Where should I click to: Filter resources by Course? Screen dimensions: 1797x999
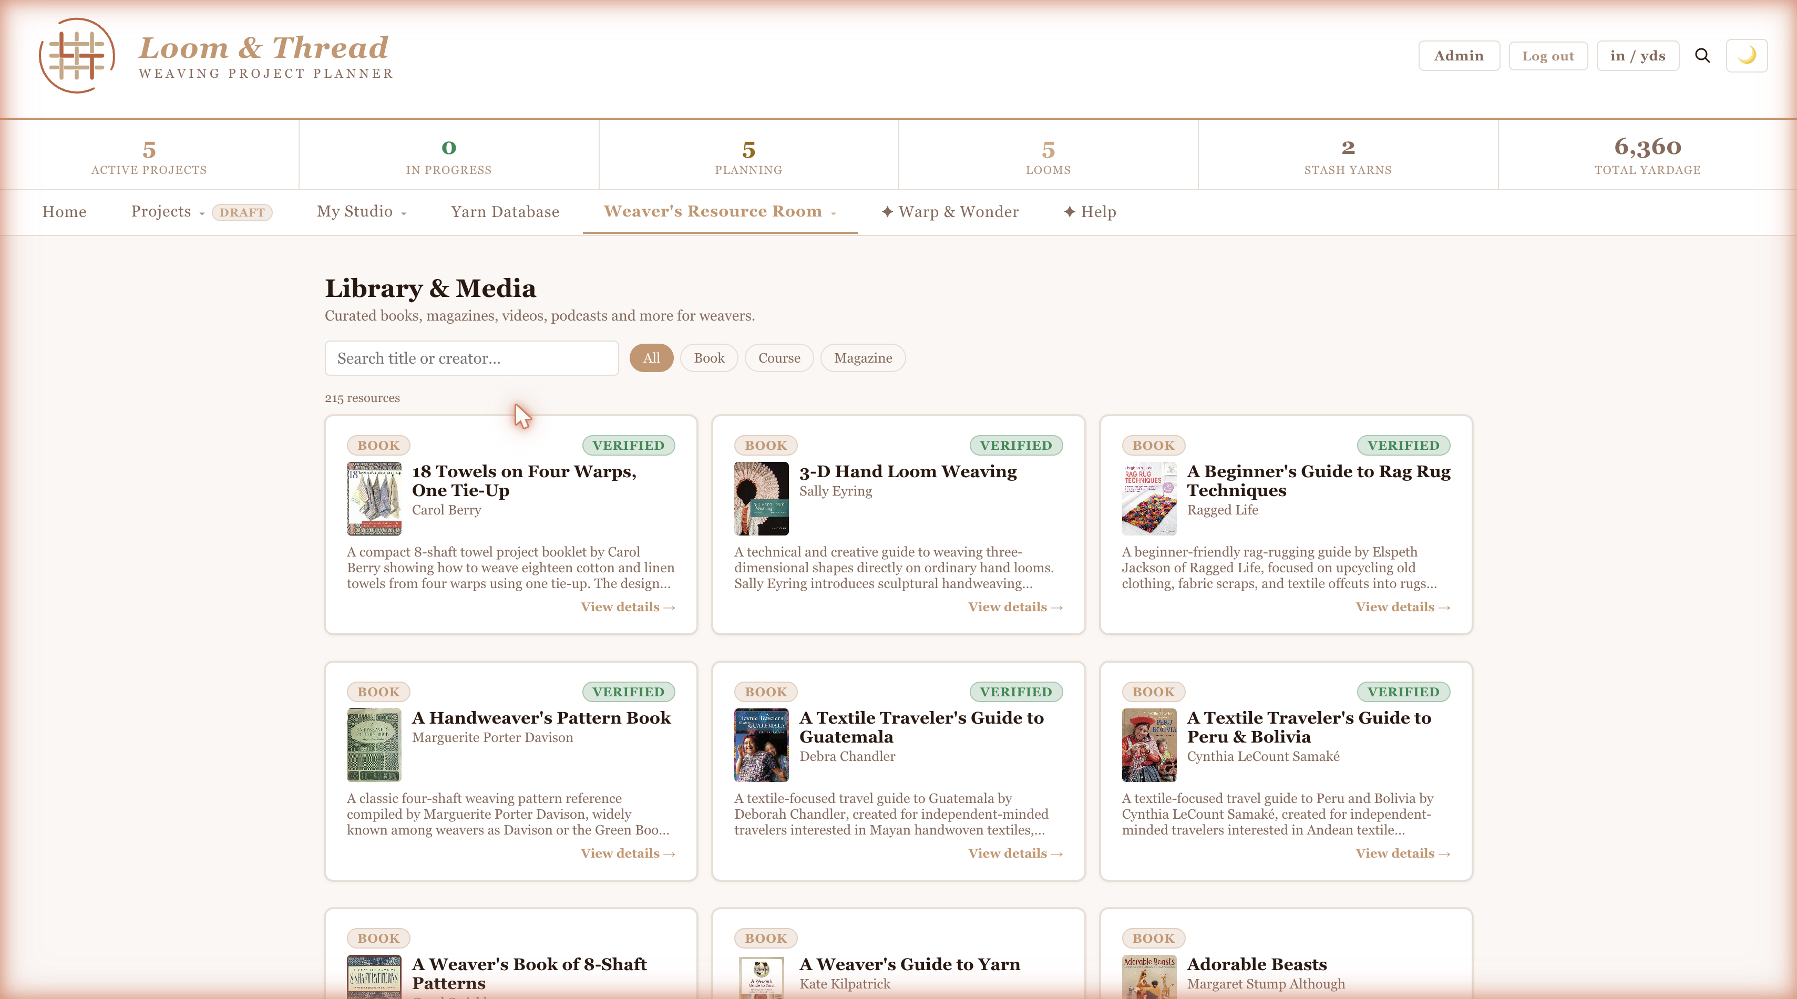point(779,358)
